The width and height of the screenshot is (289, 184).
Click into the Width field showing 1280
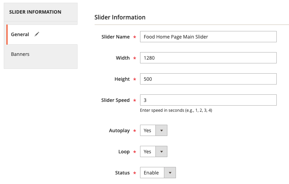click(208, 58)
